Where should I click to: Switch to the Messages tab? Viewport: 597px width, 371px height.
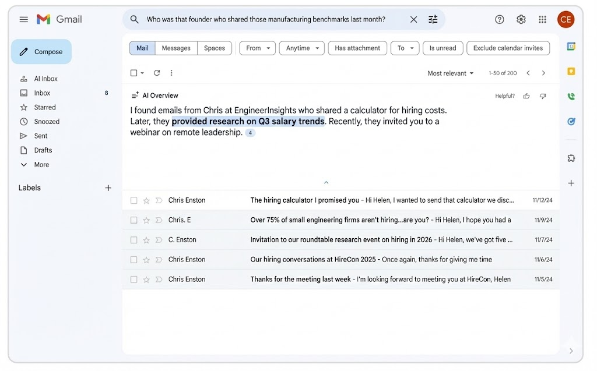(x=176, y=48)
